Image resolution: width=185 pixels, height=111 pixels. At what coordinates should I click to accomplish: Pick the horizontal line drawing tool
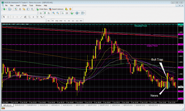tap(17, 17)
